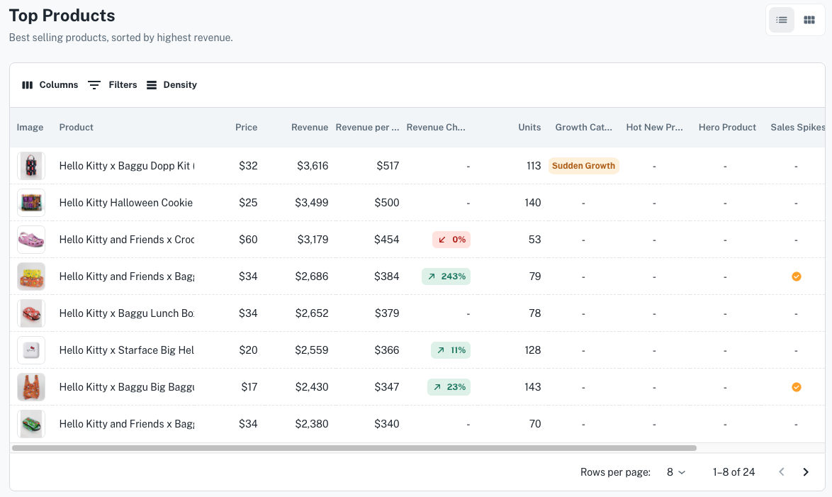Click the horizontal table scrollbar
The width and height of the screenshot is (832, 497).
coord(354,448)
